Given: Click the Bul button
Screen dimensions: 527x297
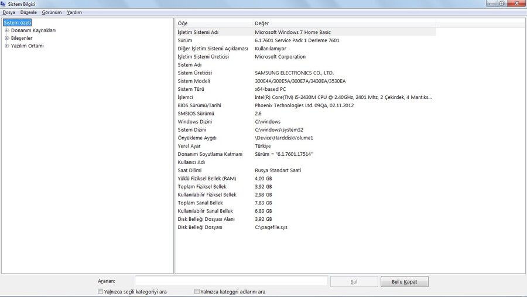Looking at the screenshot, I should click(354, 282).
